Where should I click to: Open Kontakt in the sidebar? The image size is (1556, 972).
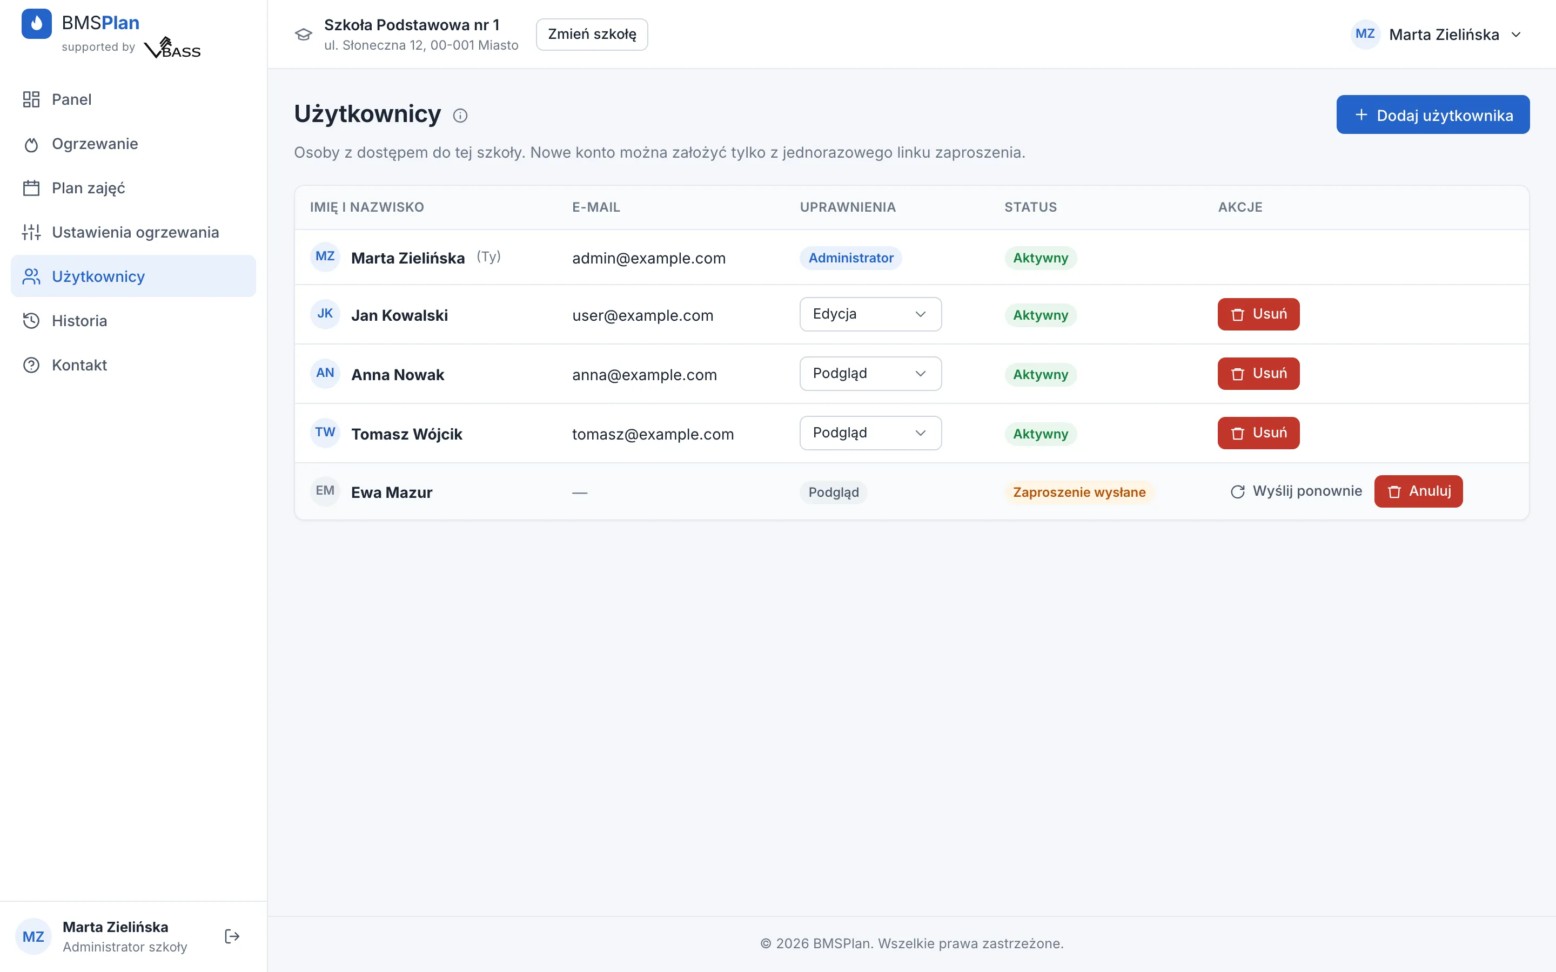coord(133,365)
